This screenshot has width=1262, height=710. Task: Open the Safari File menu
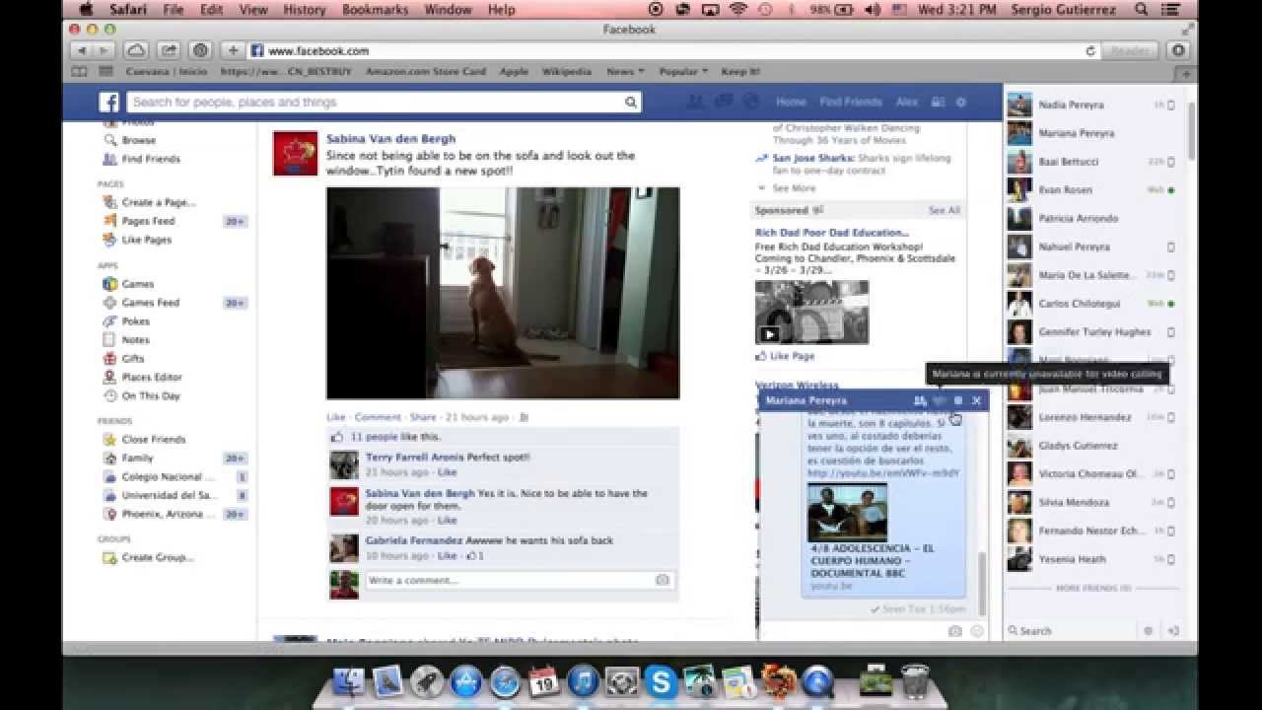174,10
